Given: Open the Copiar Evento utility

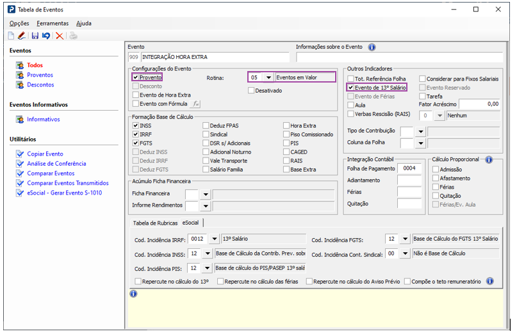Looking at the screenshot, I should 45,154.
